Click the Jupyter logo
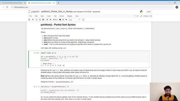 pyautogui.click(x=34, y=12)
